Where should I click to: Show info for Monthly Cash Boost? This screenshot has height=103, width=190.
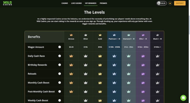pyautogui.click(x=60, y=83)
